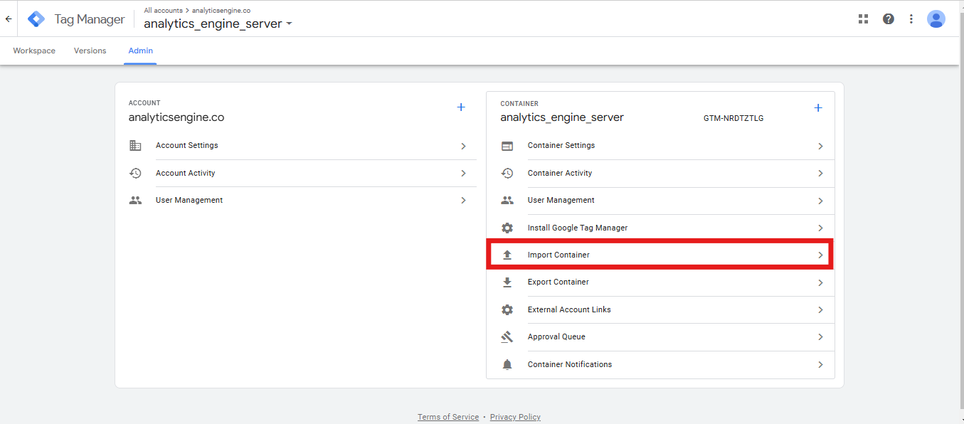Screen dimensions: 964x424
Task: Expand Approval Queue via its chevron
Action: pos(820,337)
